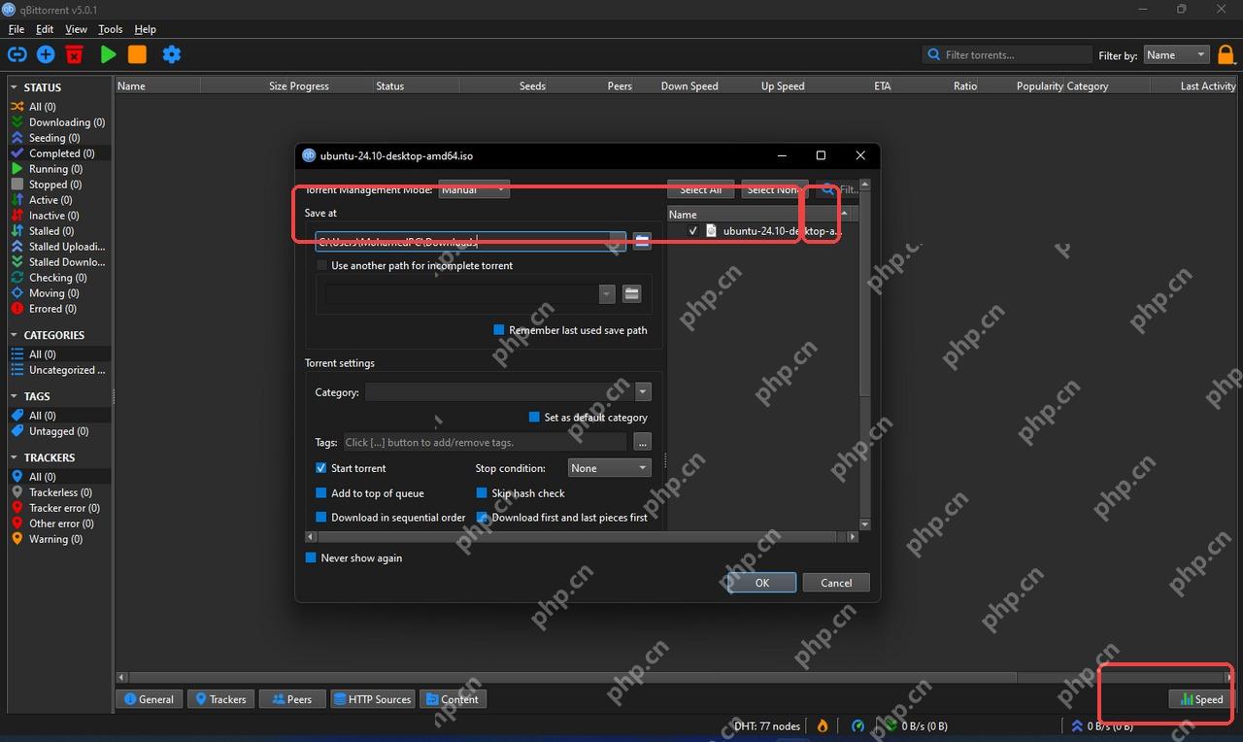
Task: Toggle Set as default category checkbox
Action: pyautogui.click(x=534, y=418)
